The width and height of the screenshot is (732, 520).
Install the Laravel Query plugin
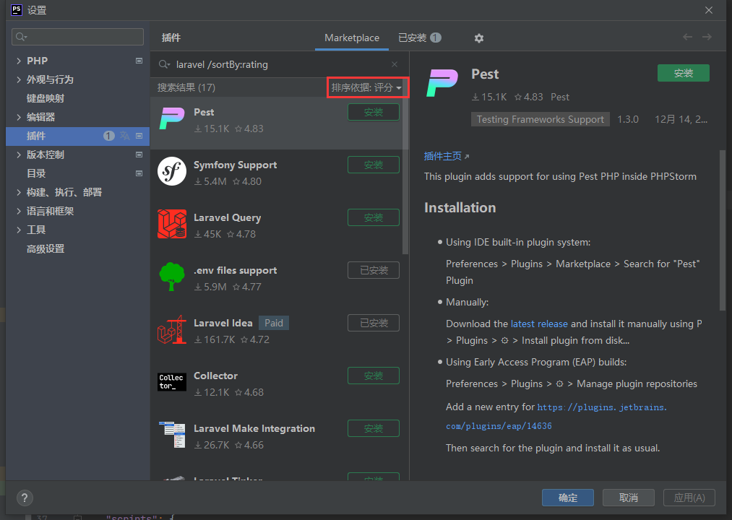pyautogui.click(x=374, y=217)
